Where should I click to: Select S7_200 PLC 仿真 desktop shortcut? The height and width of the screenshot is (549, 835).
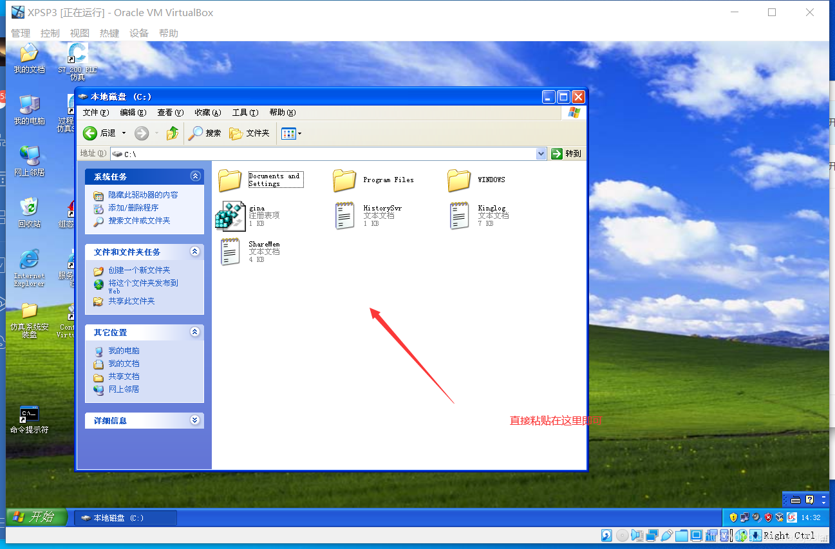[77, 62]
